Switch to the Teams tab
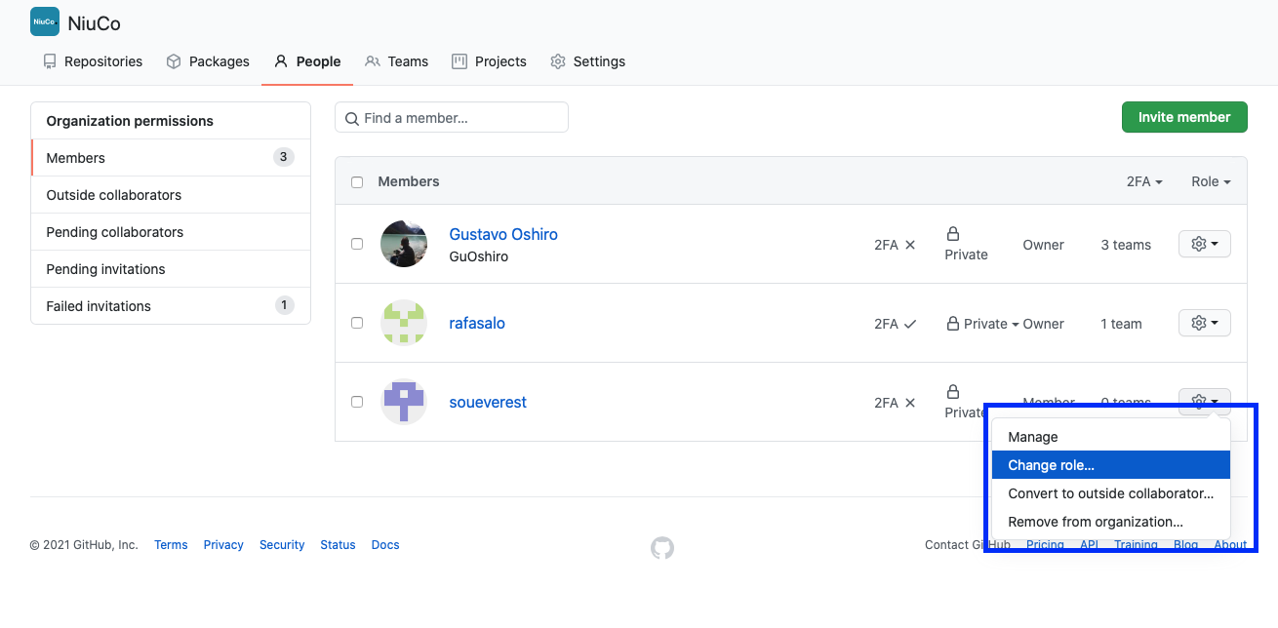This screenshot has height=628, width=1278. click(396, 61)
